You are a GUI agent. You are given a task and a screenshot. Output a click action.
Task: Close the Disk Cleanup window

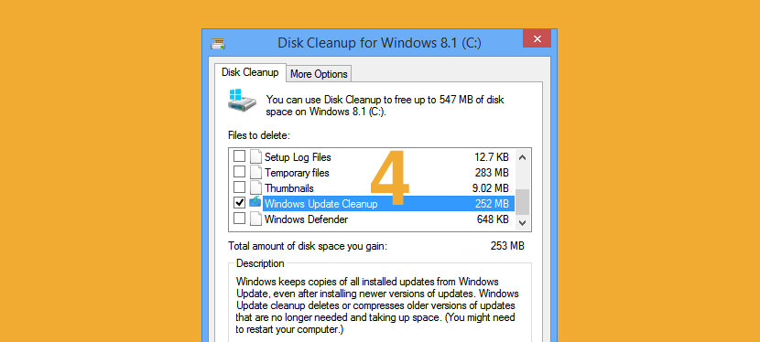pos(537,38)
